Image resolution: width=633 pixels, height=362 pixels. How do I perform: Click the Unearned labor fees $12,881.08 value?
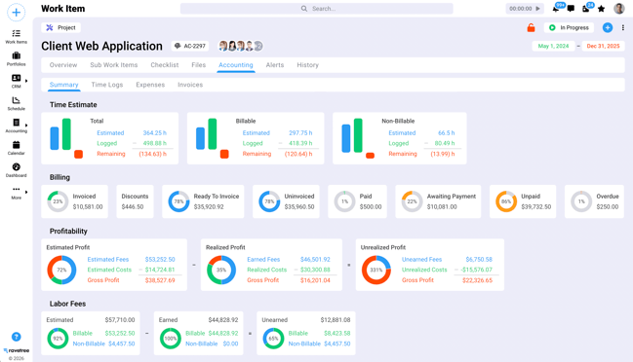336,320
